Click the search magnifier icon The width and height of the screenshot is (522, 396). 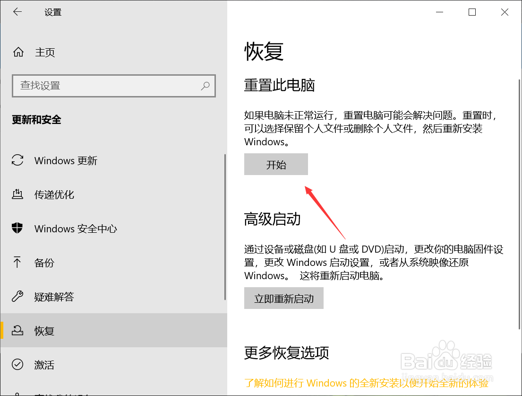coord(205,86)
